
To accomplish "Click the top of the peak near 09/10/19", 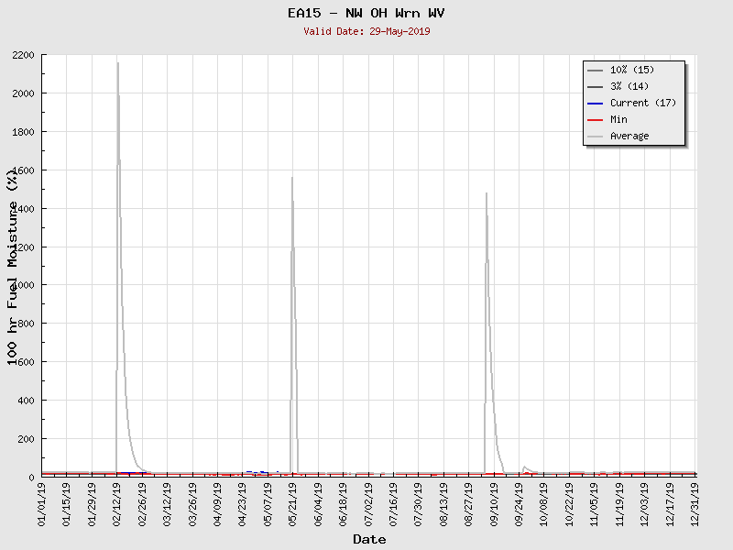I will (486, 194).
